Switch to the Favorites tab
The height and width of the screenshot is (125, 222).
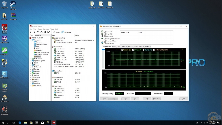pos(38,35)
